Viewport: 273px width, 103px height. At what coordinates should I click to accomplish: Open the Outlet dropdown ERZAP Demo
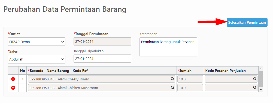pyautogui.click(x=37, y=42)
